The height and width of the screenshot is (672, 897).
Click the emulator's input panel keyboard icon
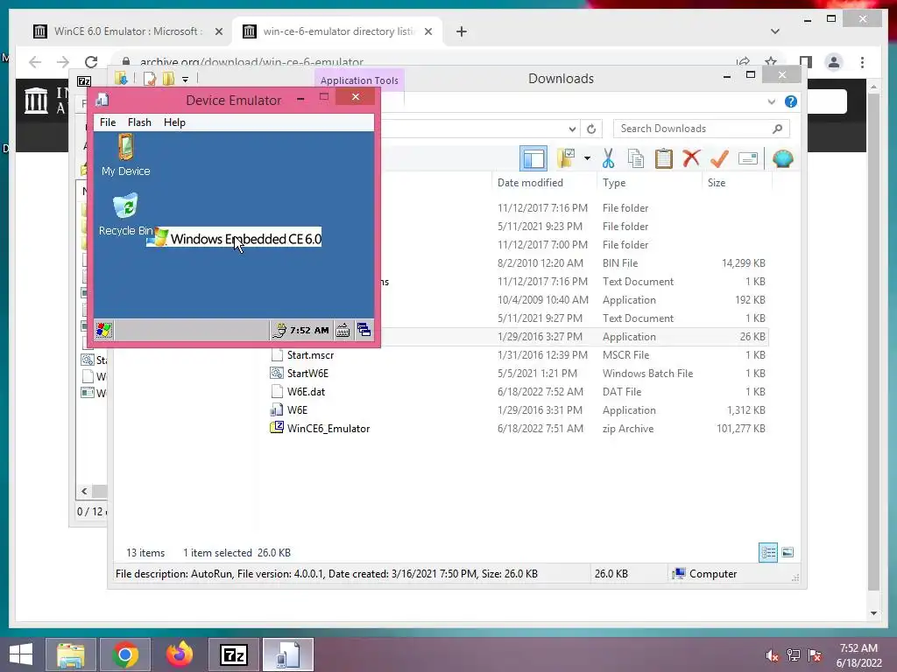pyautogui.click(x=343, y=330)
